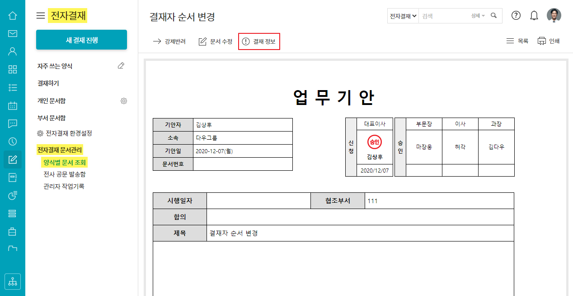Expand the 상세 search options
This screenshot has width=573, height=296.
pyautogui.click(x=478, y=16)
